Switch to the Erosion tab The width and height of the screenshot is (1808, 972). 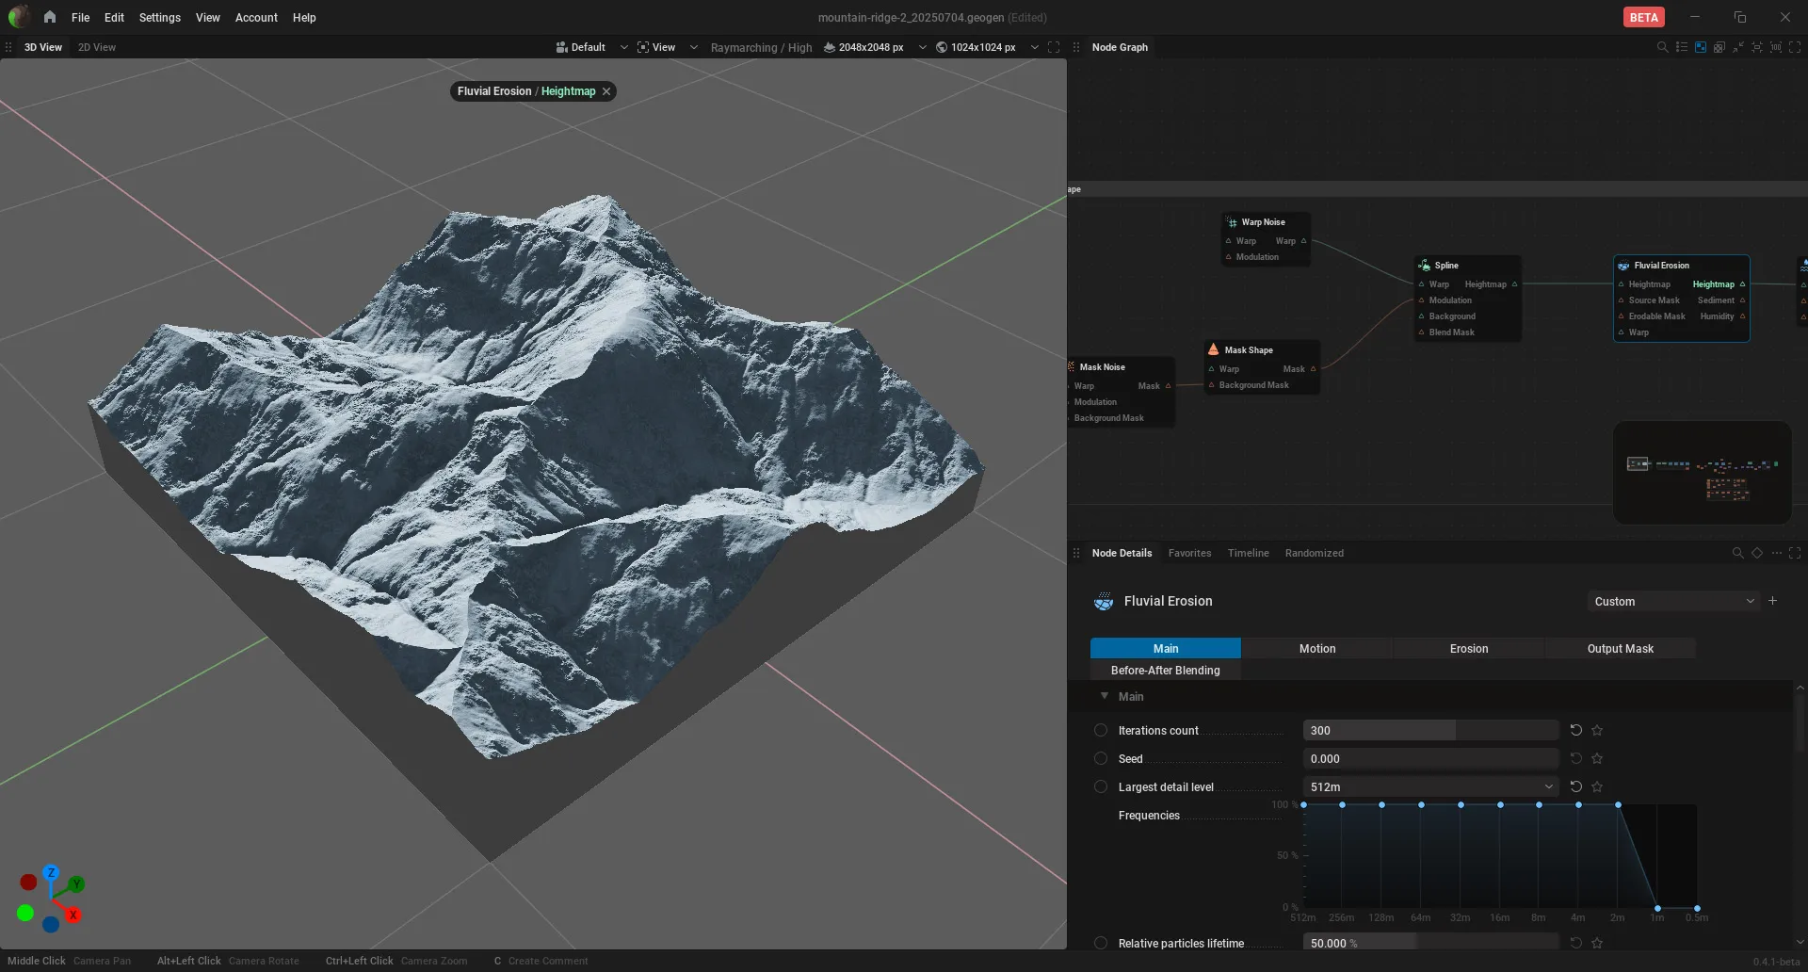(x=1469, y=648)
